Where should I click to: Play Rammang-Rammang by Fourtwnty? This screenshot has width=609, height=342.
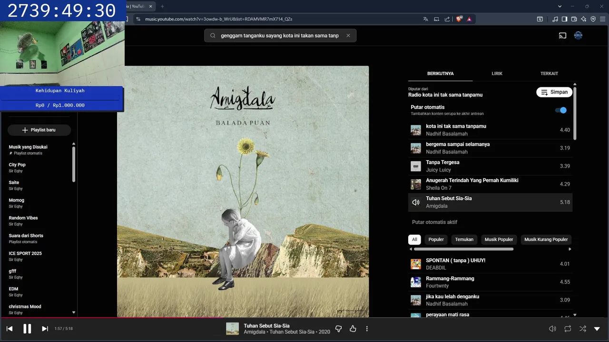490,282
